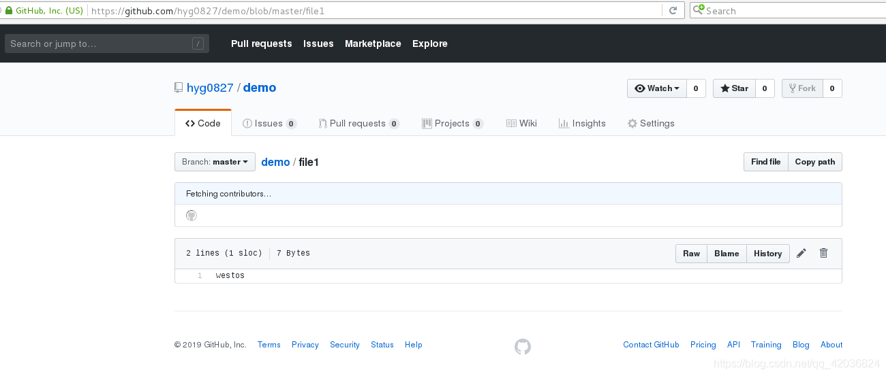Open the Wiki tab

[521, 123]
